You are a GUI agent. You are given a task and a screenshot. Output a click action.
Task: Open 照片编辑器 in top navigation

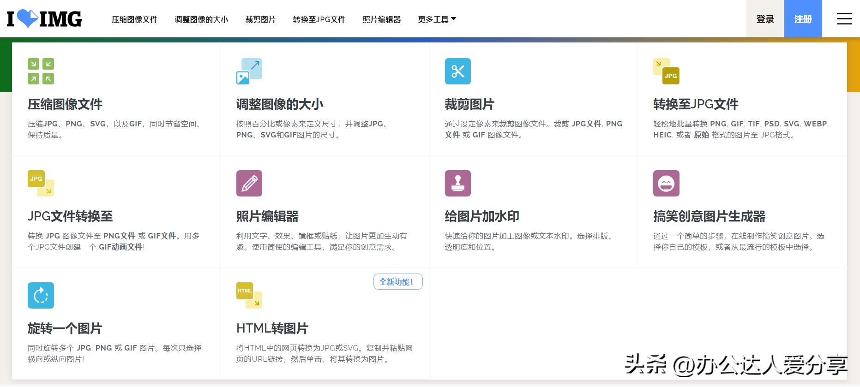[x=382, y=19]
